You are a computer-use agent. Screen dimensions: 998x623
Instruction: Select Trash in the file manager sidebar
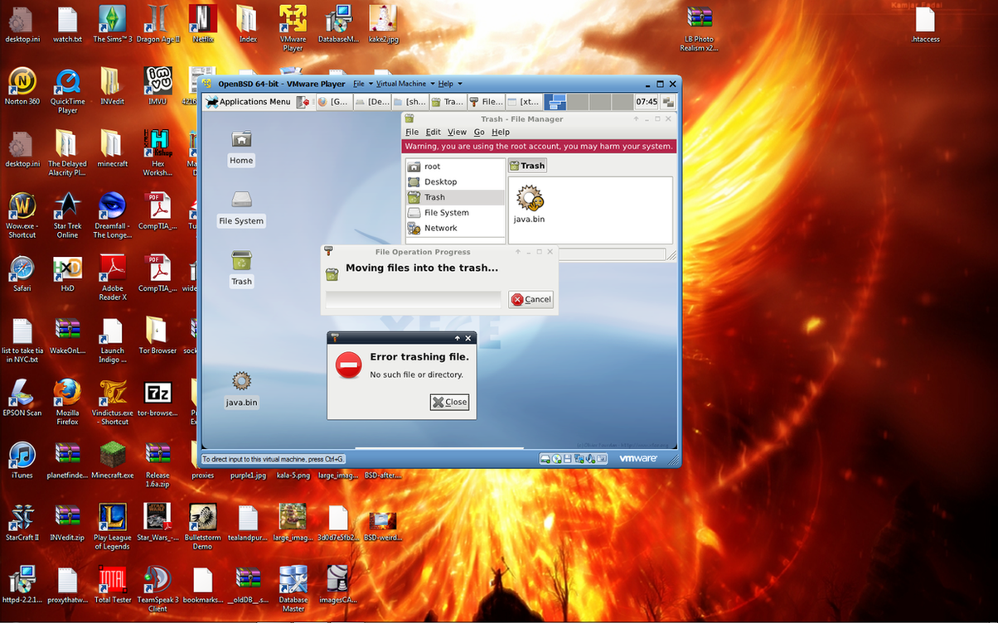(455, 197)
